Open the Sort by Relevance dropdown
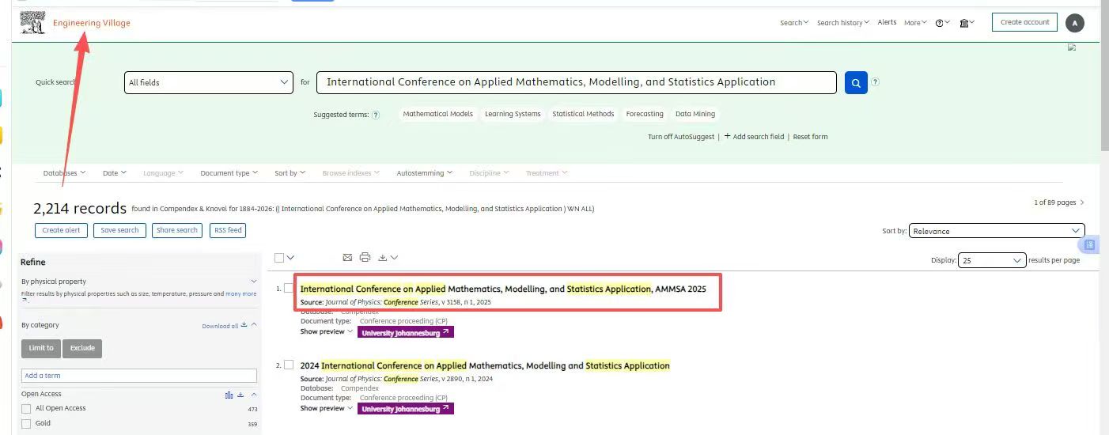Image resolution: width=1109 pixels, height=435 pixels. [x=996, y=231]
